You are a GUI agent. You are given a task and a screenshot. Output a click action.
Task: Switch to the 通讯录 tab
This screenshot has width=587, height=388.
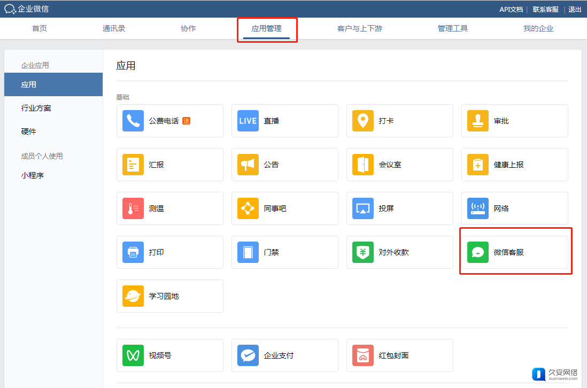114,28
